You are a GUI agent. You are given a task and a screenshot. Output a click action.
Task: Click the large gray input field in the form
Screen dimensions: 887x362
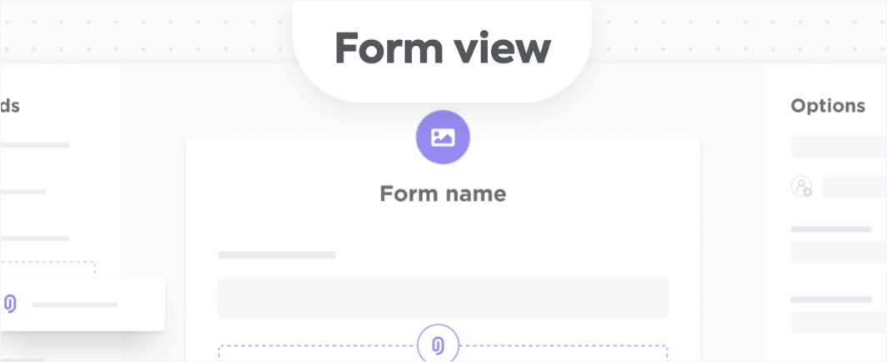442,298
